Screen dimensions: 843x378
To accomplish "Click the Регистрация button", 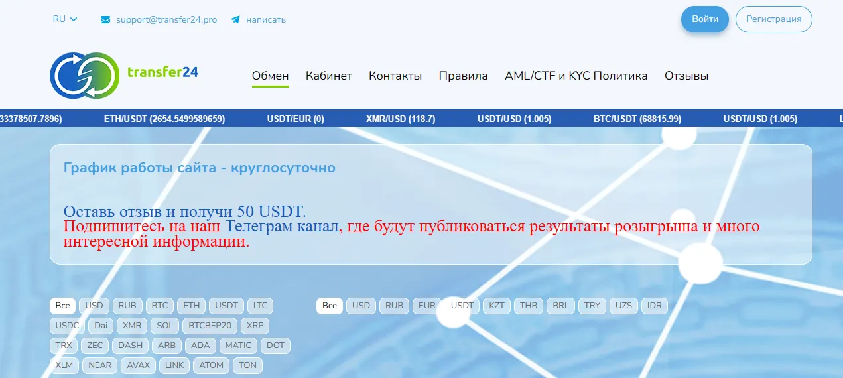I will (774, 19).
